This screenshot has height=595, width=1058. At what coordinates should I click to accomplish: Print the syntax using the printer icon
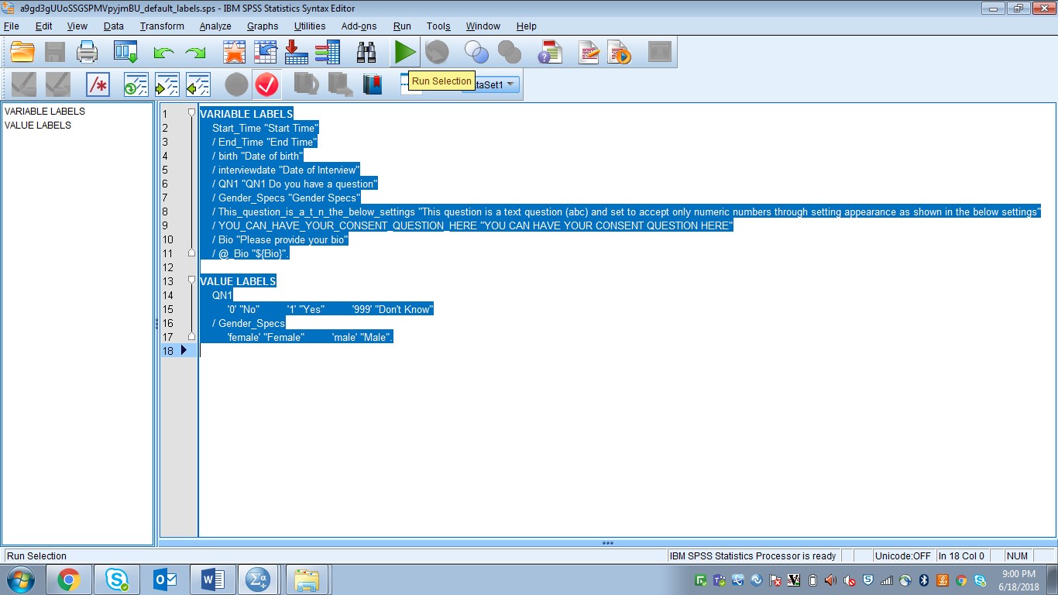pyautogui.click(x=87, y=52)
